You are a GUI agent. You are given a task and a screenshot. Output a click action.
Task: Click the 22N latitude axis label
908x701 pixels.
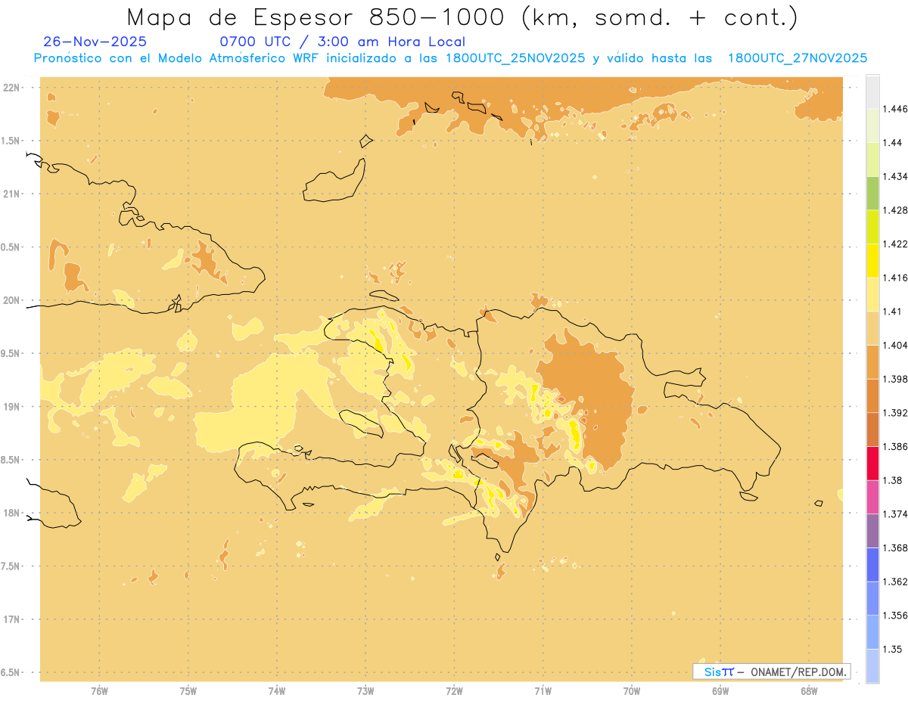pos(12,88)
